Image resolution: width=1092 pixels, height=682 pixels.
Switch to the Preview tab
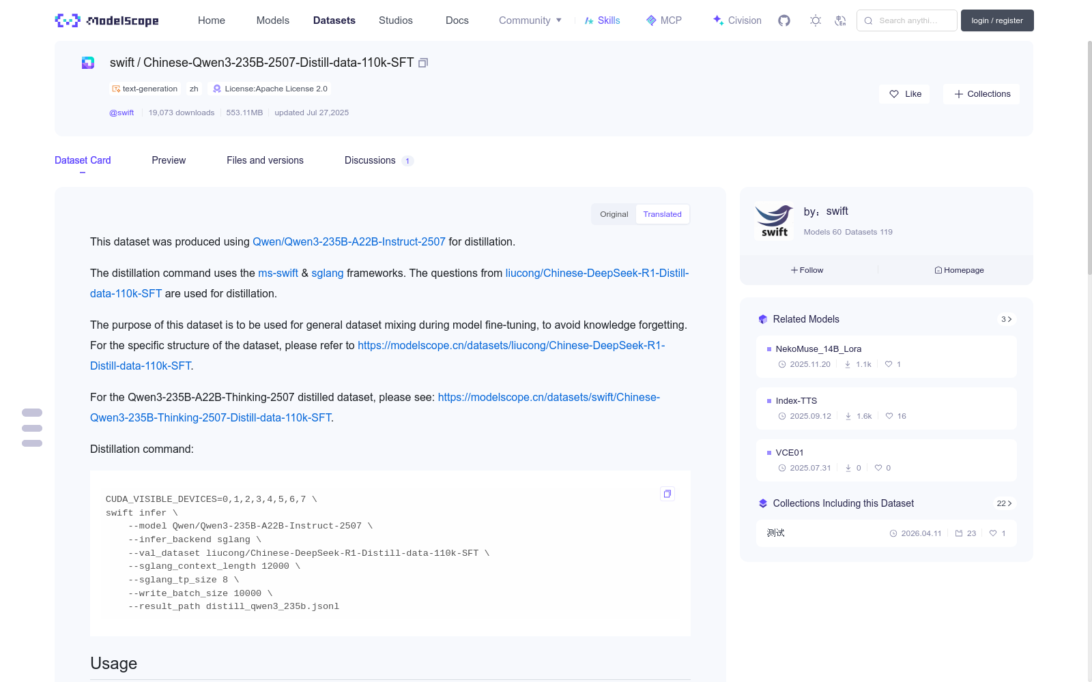pyautogui.click(x=169, y=160)
